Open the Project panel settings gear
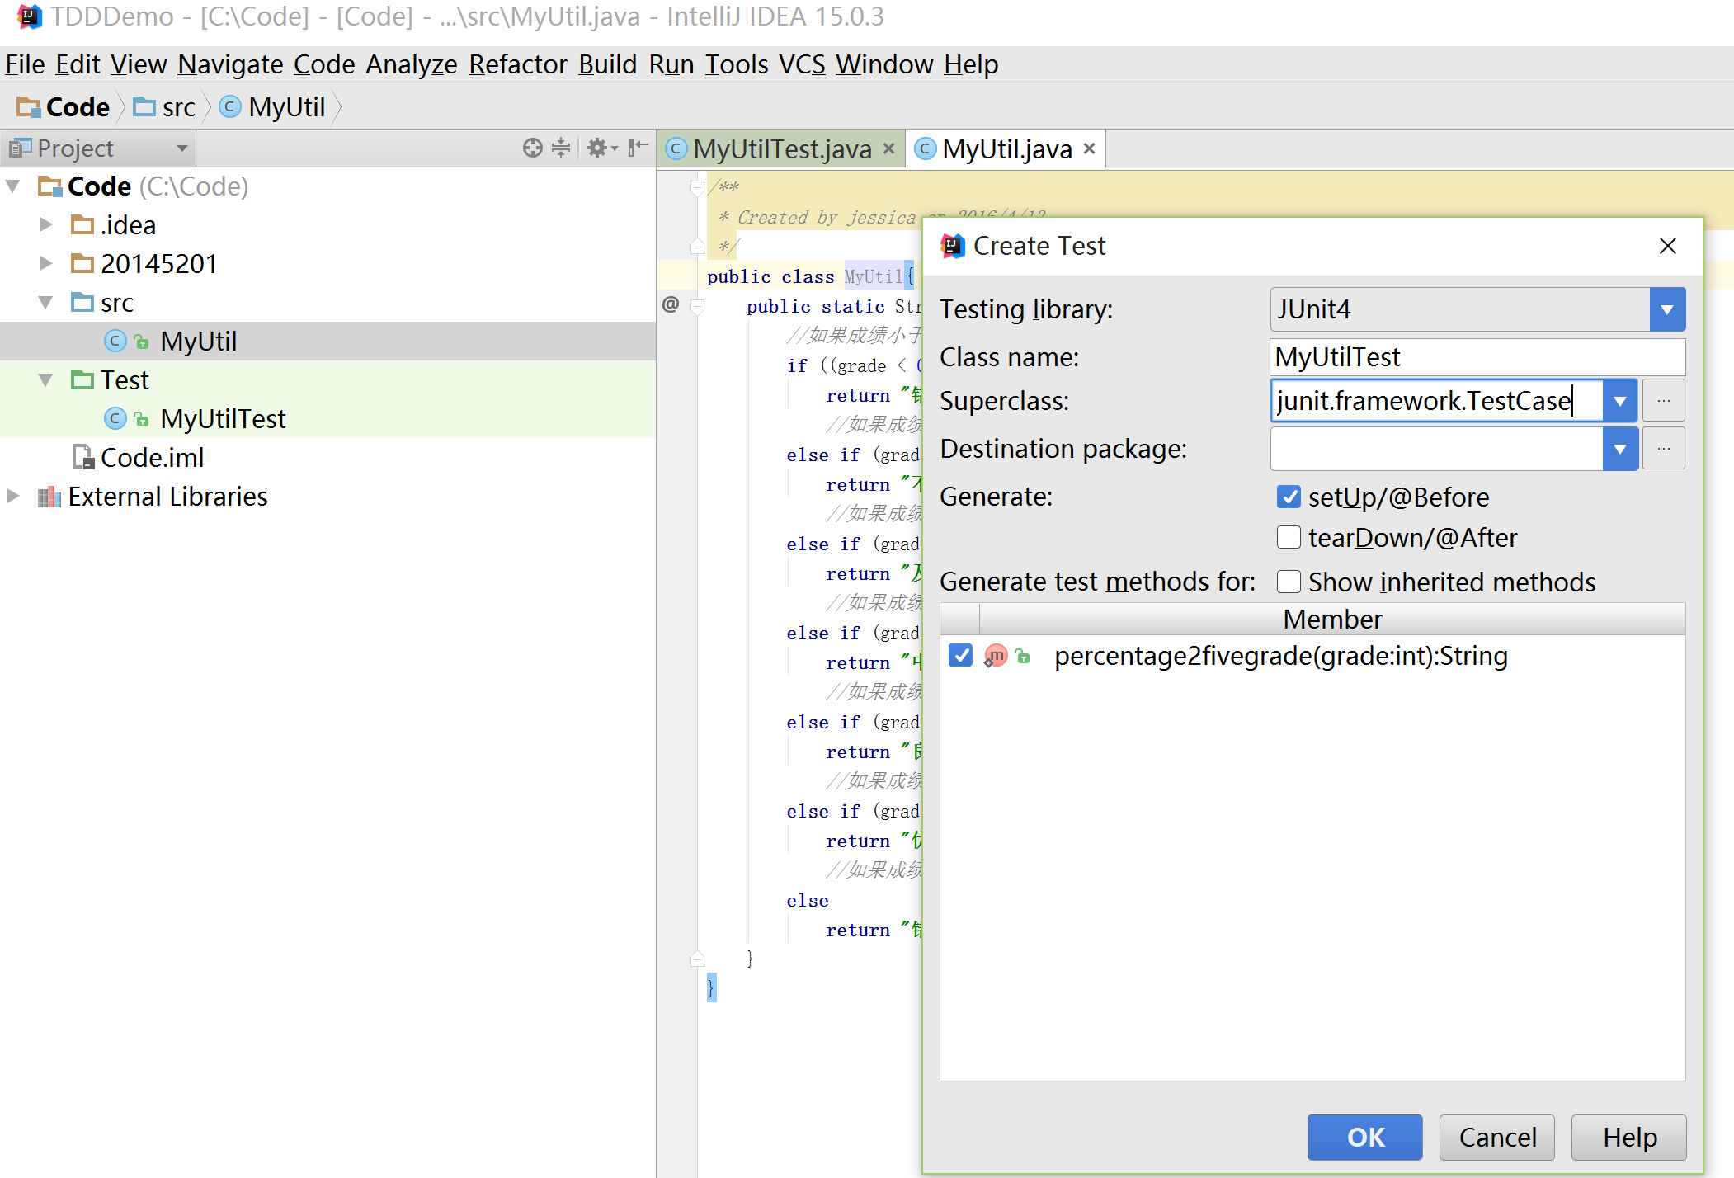Viewport: 1734px width, 1178px height. (x=601, y=148)
